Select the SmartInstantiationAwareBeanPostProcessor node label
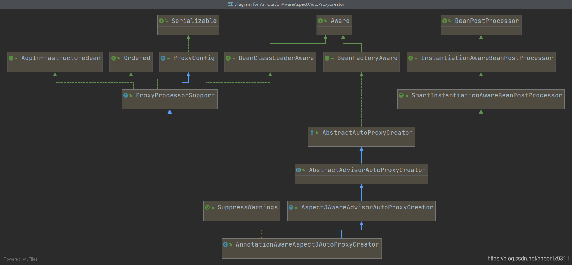 487,95
